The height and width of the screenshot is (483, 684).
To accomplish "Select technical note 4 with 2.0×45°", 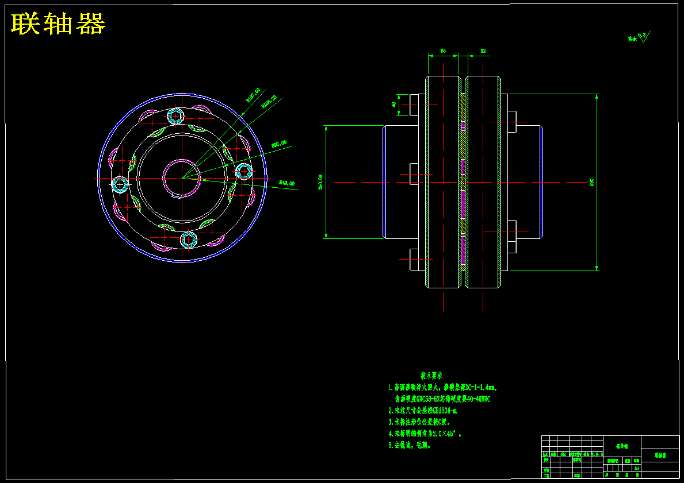I will (425, 434).
